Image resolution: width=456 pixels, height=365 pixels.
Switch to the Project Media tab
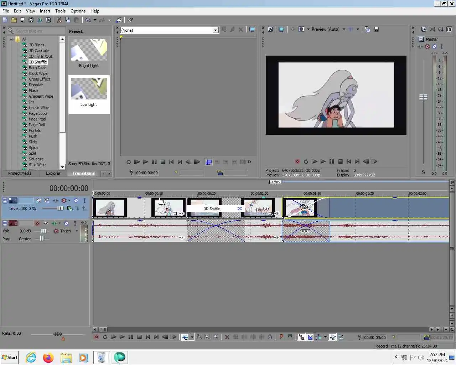point(20,173)
